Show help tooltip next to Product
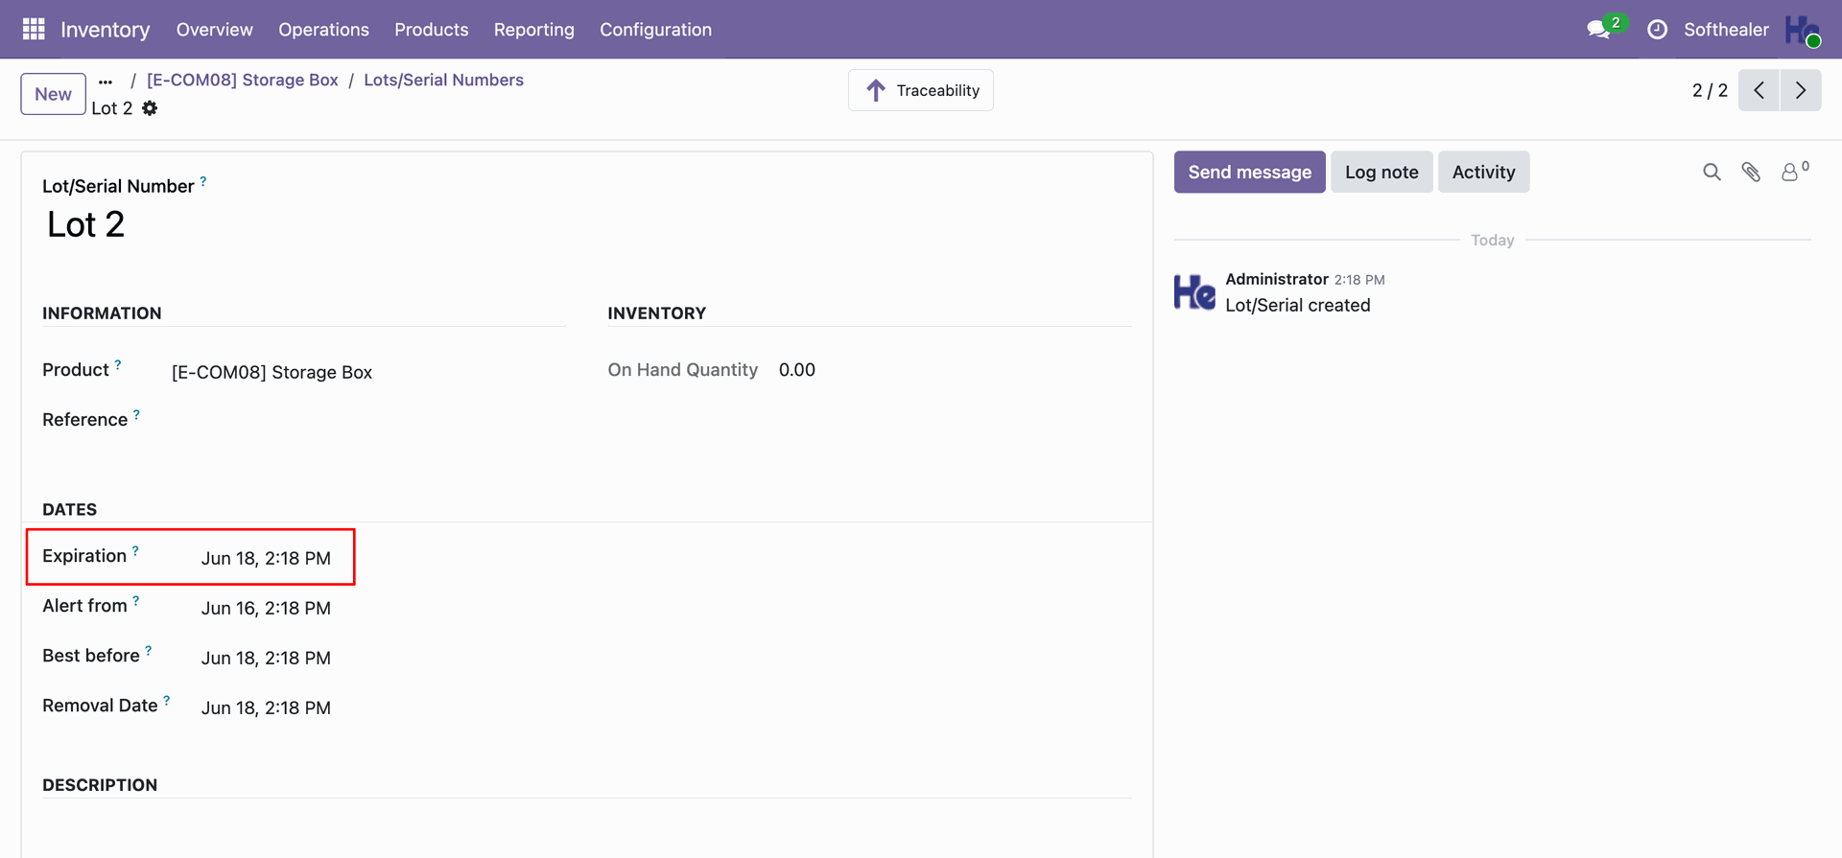 [x=118, y=365]
